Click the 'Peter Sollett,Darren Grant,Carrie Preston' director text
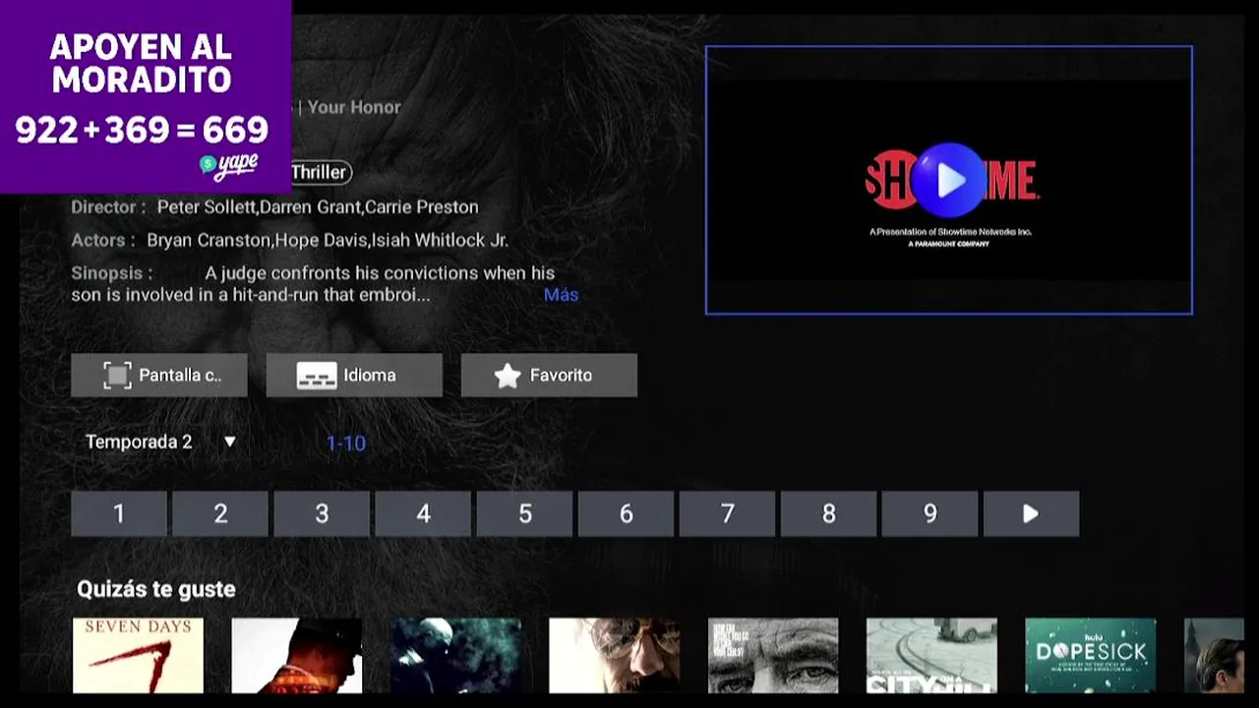Viewport: 1259px width, 708px height. point(318,207)
